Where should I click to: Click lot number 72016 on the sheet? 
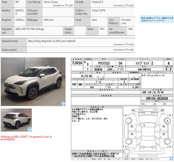77,63
